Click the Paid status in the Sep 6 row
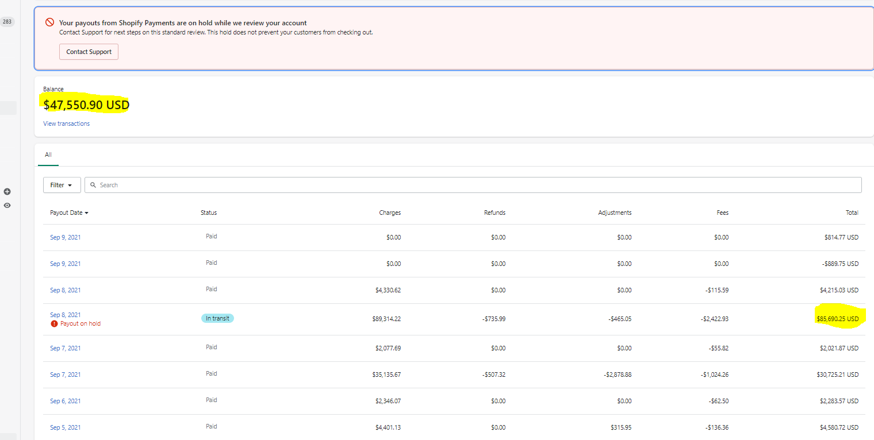Screen dimensions: 874x440 tap(212, 400)
